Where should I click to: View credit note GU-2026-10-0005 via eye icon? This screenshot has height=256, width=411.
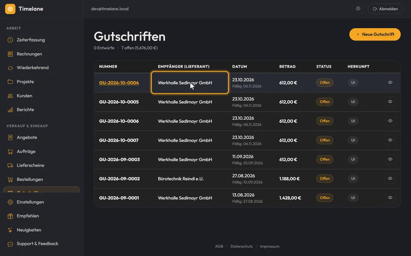tap(390, 102)
